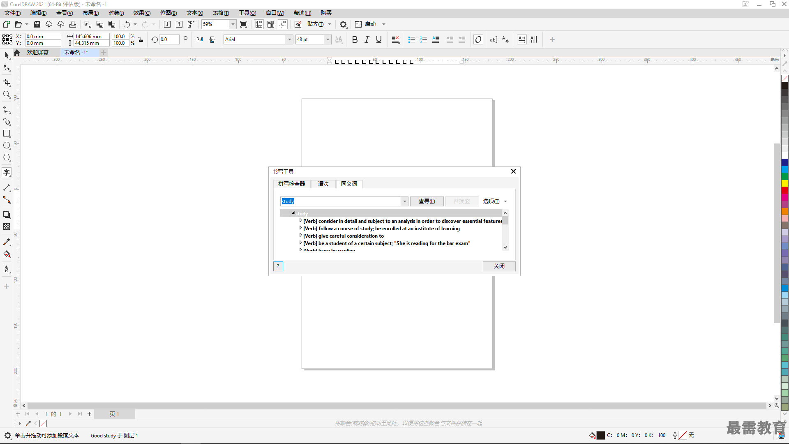Select the Shape edit tool
Image resolution: width=789 pixels, height=444 pixels.
coord(7,68)
